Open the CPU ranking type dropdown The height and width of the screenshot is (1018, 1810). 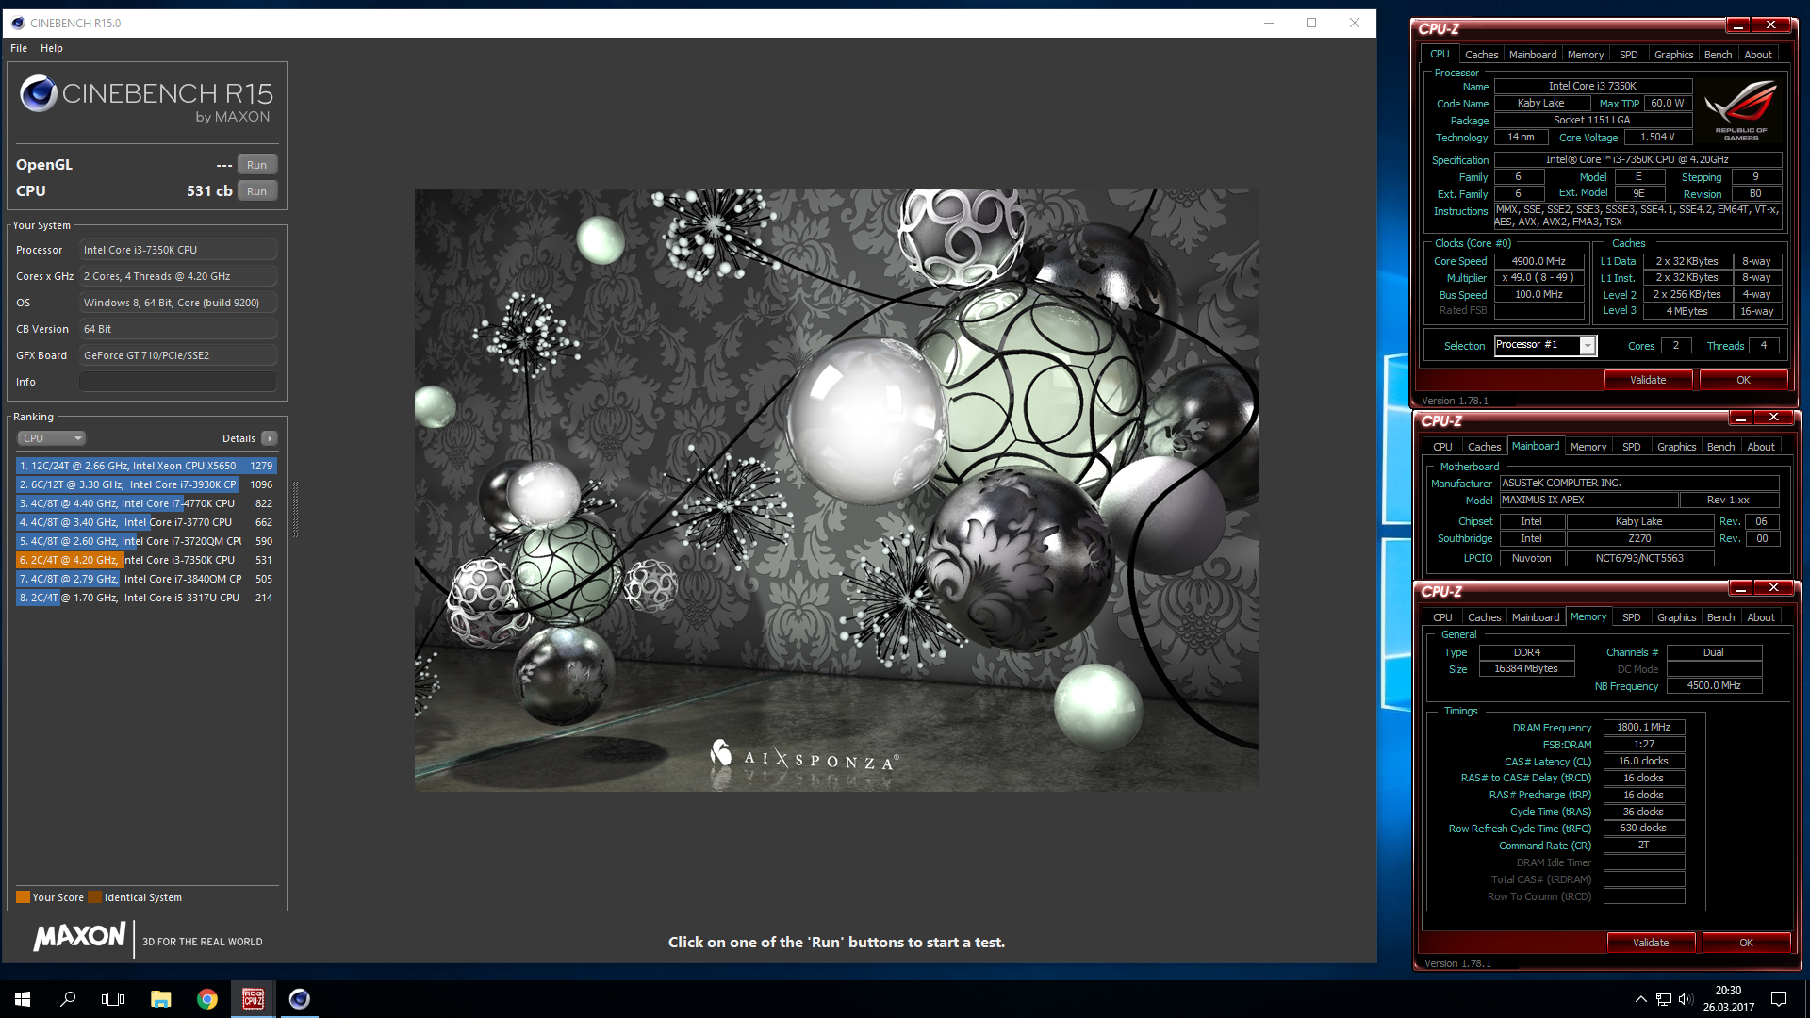pyautogui.click(x=52, y=438)
